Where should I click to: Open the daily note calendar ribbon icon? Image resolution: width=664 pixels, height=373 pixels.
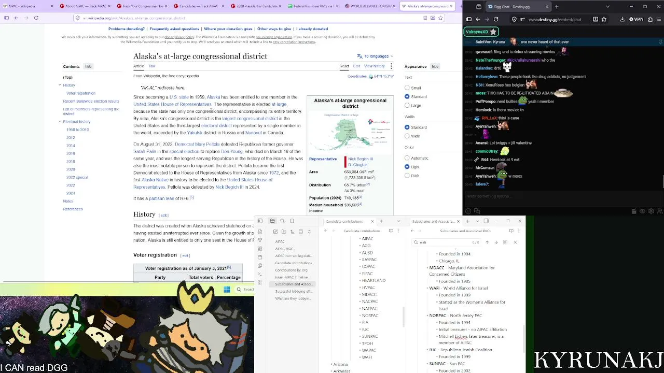coord(260,257)
